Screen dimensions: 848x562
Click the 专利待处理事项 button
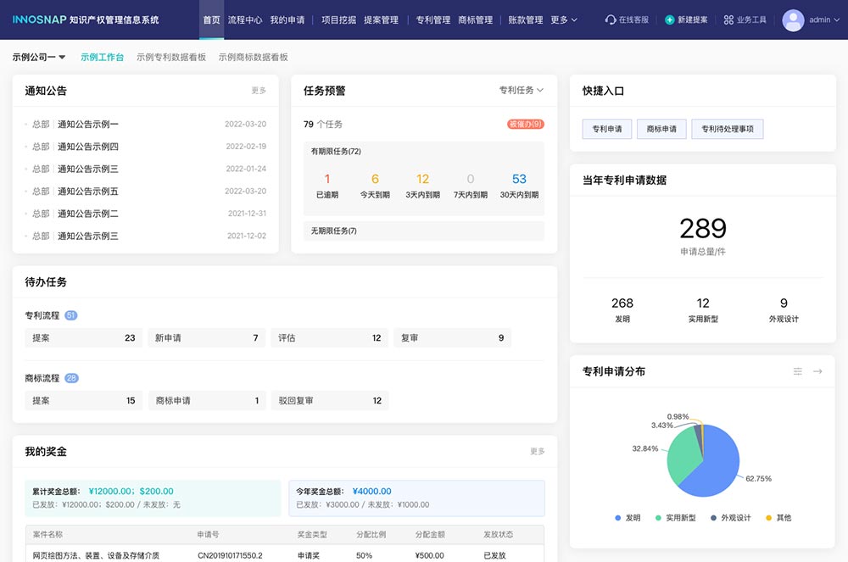(727, 129)
